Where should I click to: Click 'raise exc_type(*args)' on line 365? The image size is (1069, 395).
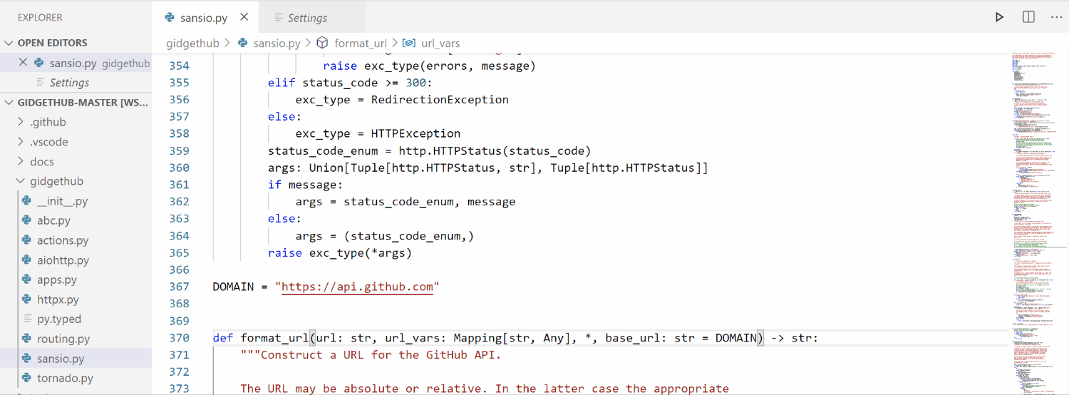click(x=340, y=253)
